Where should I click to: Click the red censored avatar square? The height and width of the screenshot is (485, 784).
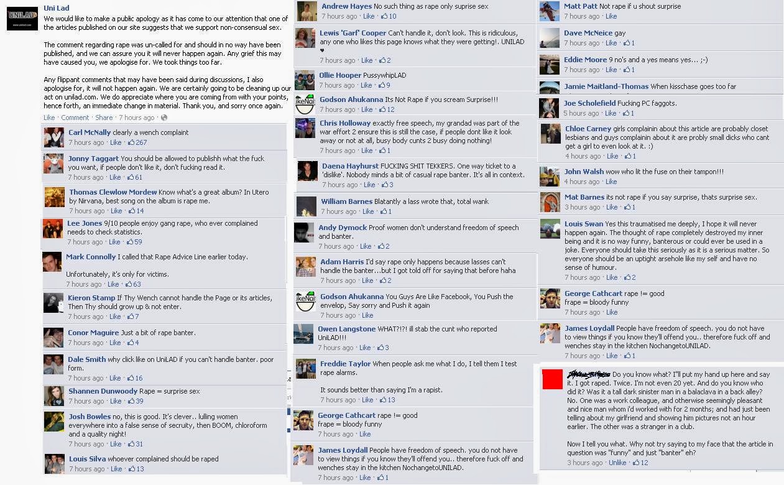[552, 379]
